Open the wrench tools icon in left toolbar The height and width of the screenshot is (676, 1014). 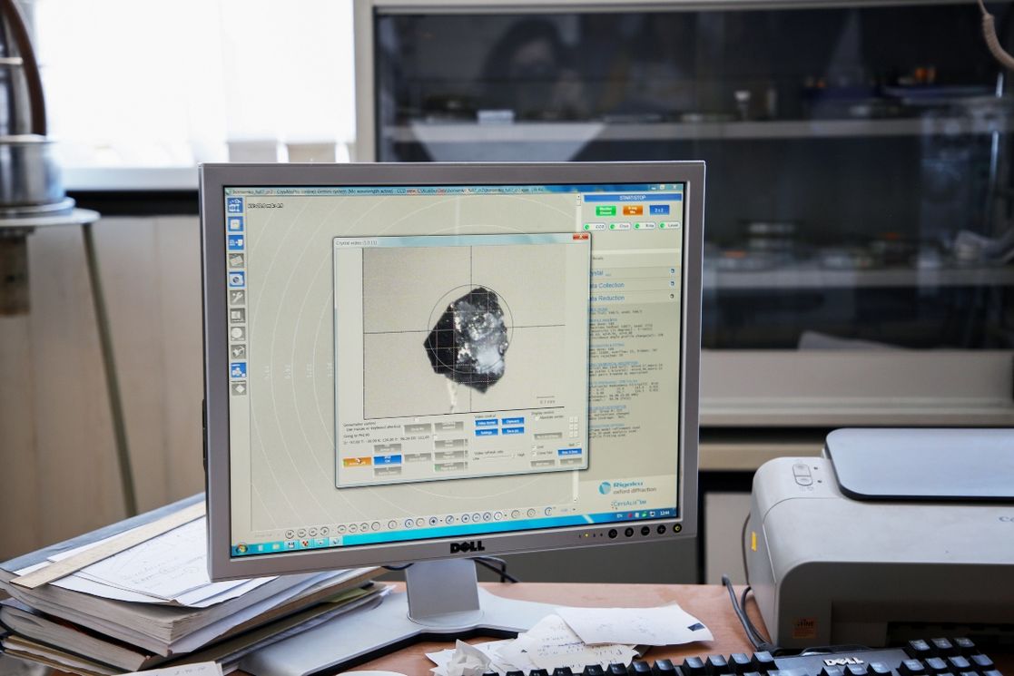[x=237, y=298]
